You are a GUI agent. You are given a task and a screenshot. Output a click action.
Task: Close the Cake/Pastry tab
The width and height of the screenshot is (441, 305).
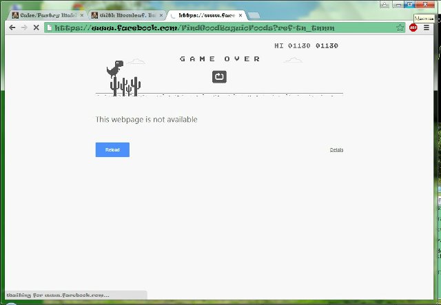[82, 14]
